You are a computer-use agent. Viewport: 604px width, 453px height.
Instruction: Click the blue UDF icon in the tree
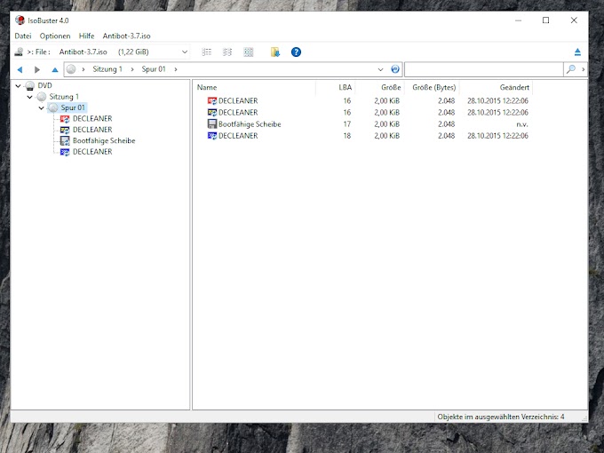coord(65,152)
